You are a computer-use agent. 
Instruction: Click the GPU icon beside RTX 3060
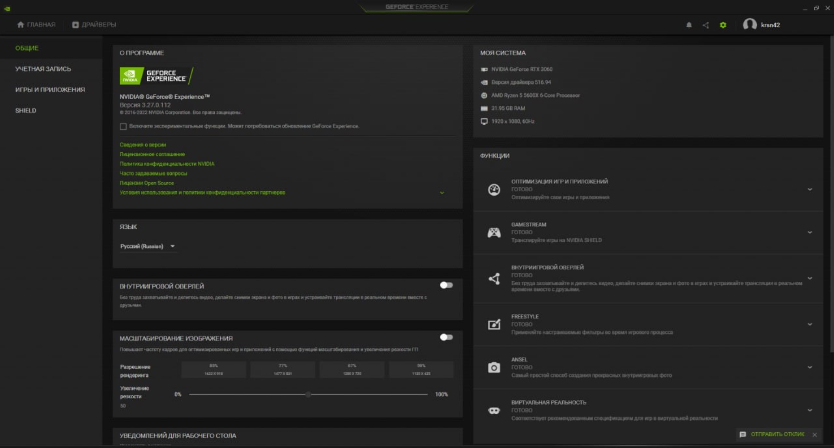coord(484,69)
